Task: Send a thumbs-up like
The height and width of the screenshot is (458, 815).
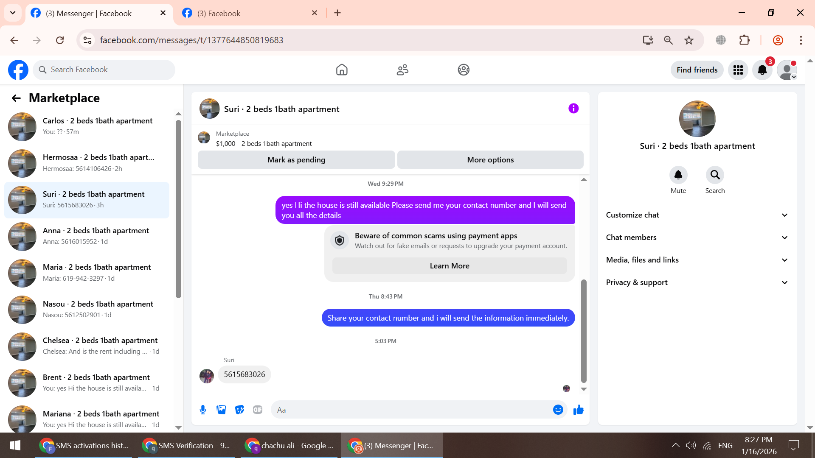Action: pyautogui.click(x=578, y=410)
